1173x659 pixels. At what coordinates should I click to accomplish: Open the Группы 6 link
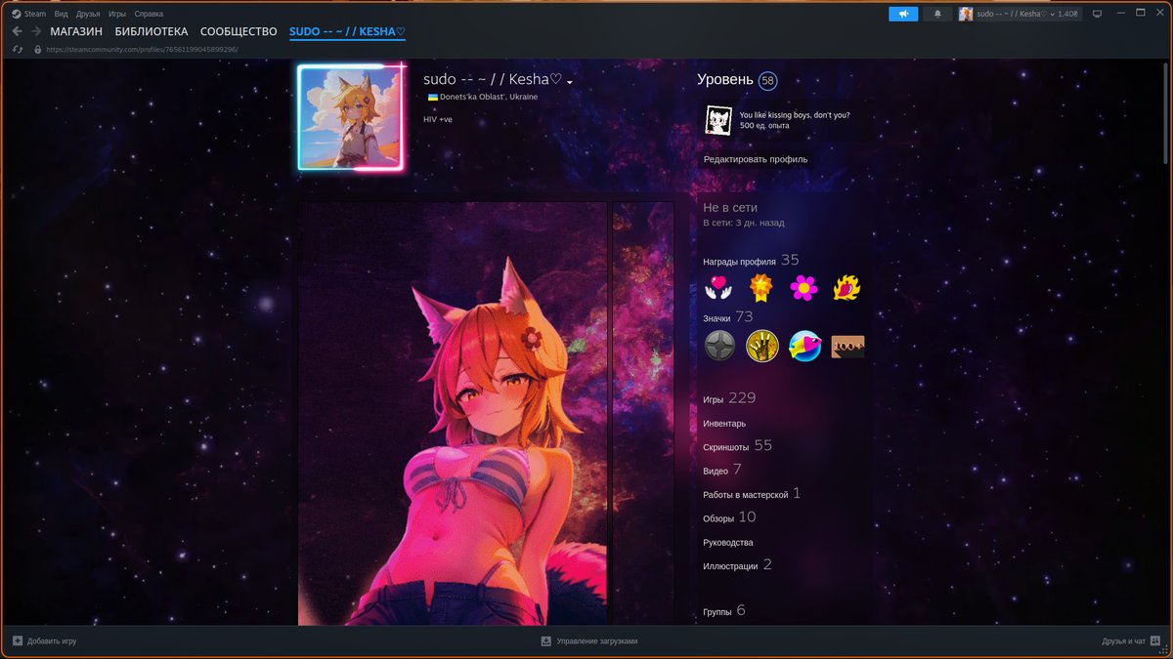click(x=724, y=611)
